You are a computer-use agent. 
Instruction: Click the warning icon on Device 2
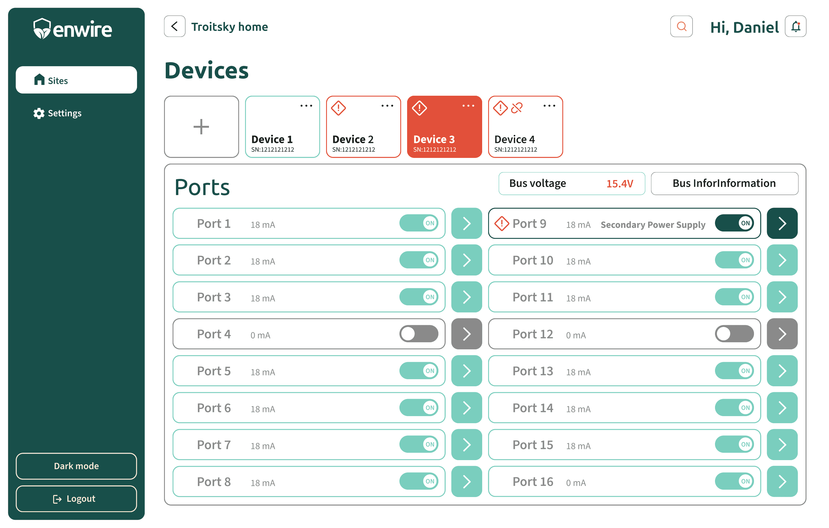coord(338,108)
